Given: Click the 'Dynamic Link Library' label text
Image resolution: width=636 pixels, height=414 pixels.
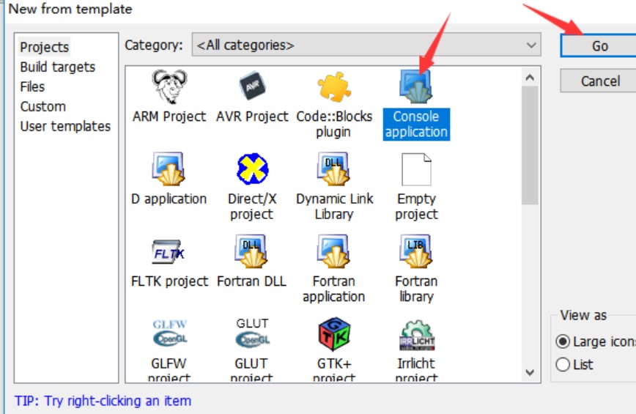Looking at the screenshot, I should tap(334, 207).
